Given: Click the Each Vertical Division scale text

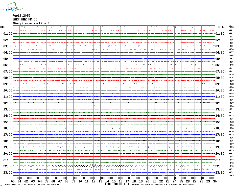Looking at the screenshot, I should pyautogui.click(x=32, y=184).
